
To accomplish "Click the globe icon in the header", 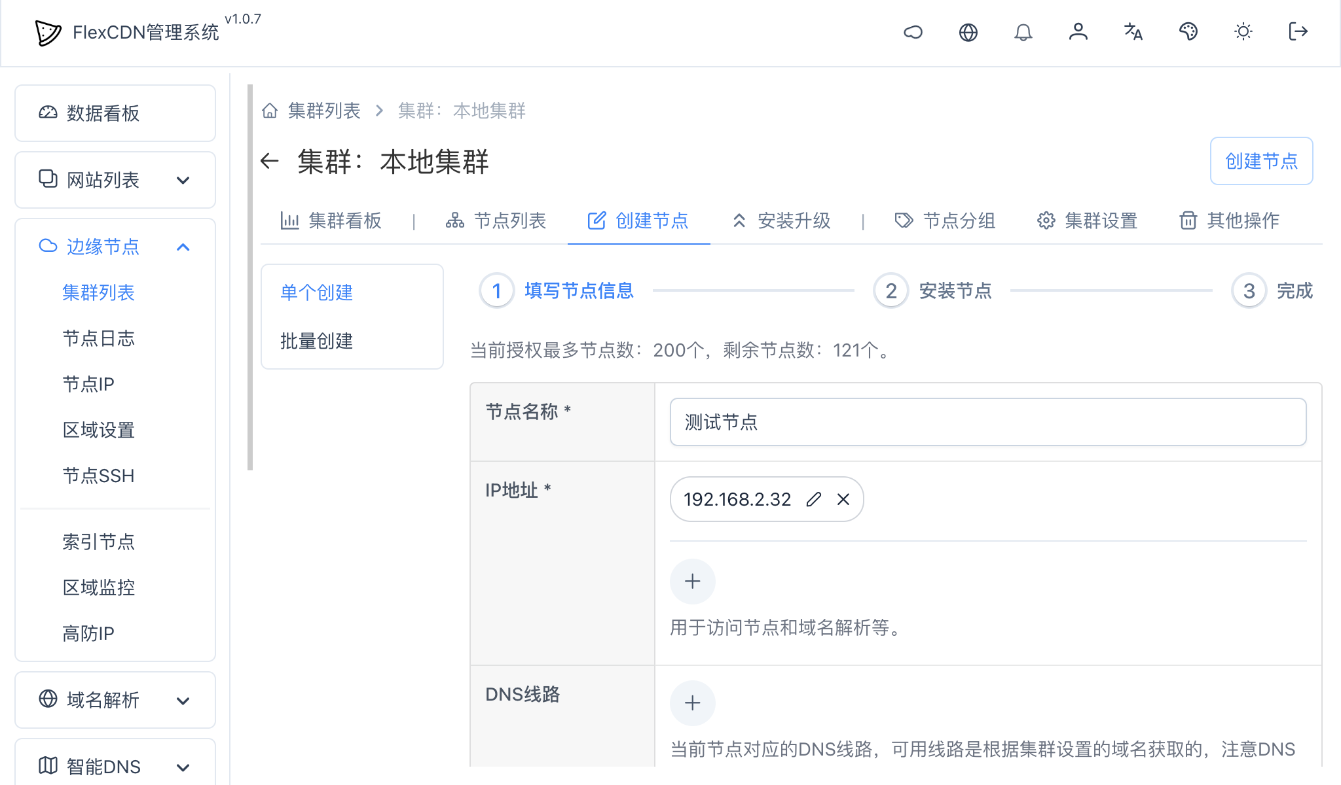I will coord(968,32).
